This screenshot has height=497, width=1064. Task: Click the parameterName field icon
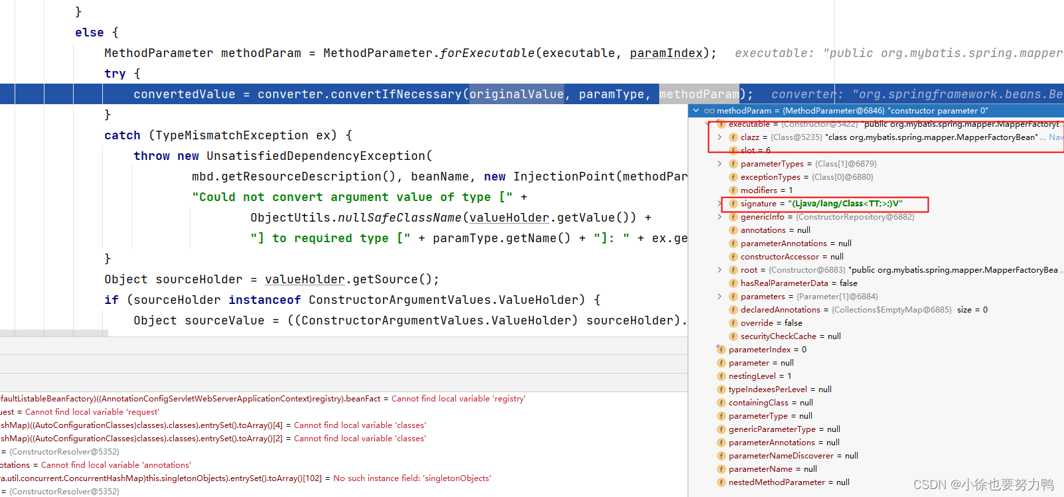coord(721,469)
